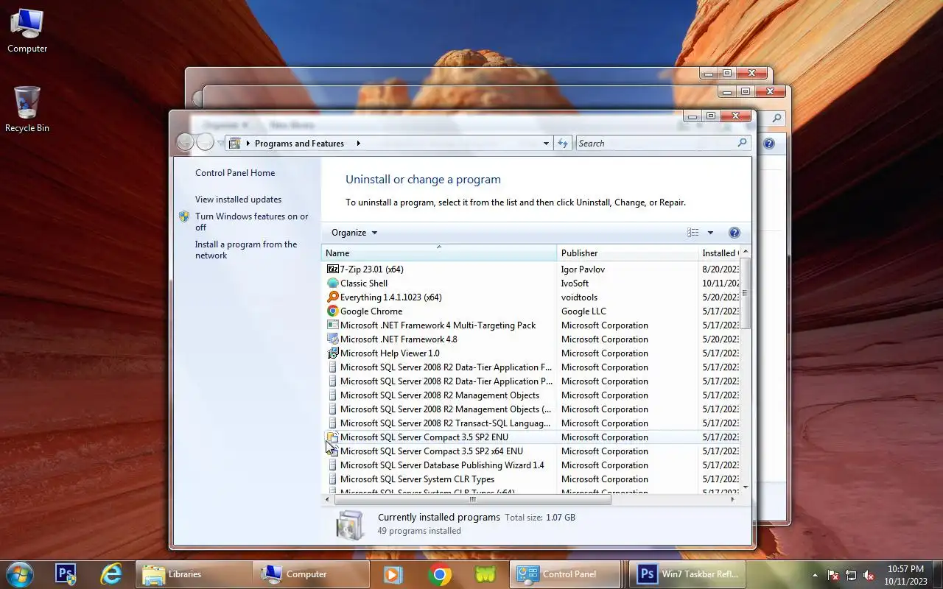Click the scroll down arrow of program list
Image resolution: width=943 pixels, height=589 pixels.
pos(745,487)
